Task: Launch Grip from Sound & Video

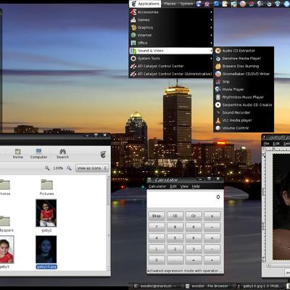Action: (244, 82)
